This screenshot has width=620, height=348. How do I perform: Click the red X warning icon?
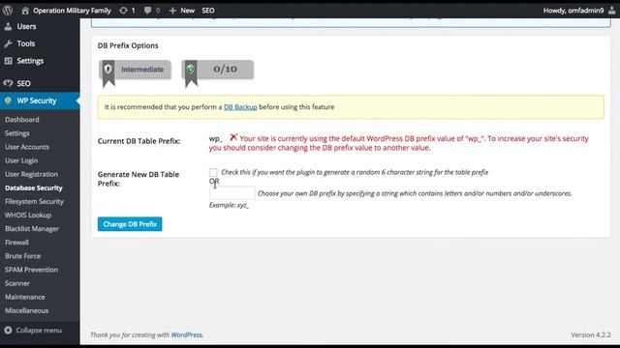coord(233,137)
